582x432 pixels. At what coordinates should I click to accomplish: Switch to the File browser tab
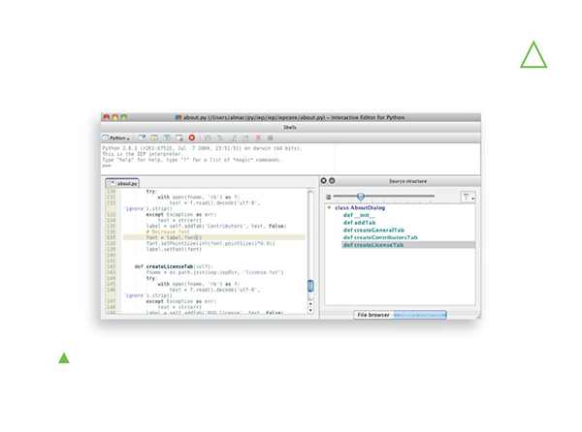[x=373, y=315]
